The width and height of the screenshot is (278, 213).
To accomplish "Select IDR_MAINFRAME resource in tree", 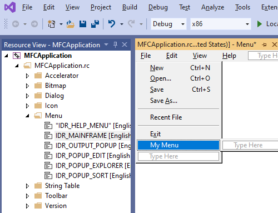I will [93, 136].
